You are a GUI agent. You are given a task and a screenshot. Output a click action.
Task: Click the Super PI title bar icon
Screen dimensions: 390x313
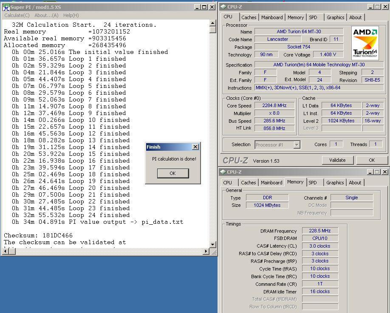(x=6, y=7)
